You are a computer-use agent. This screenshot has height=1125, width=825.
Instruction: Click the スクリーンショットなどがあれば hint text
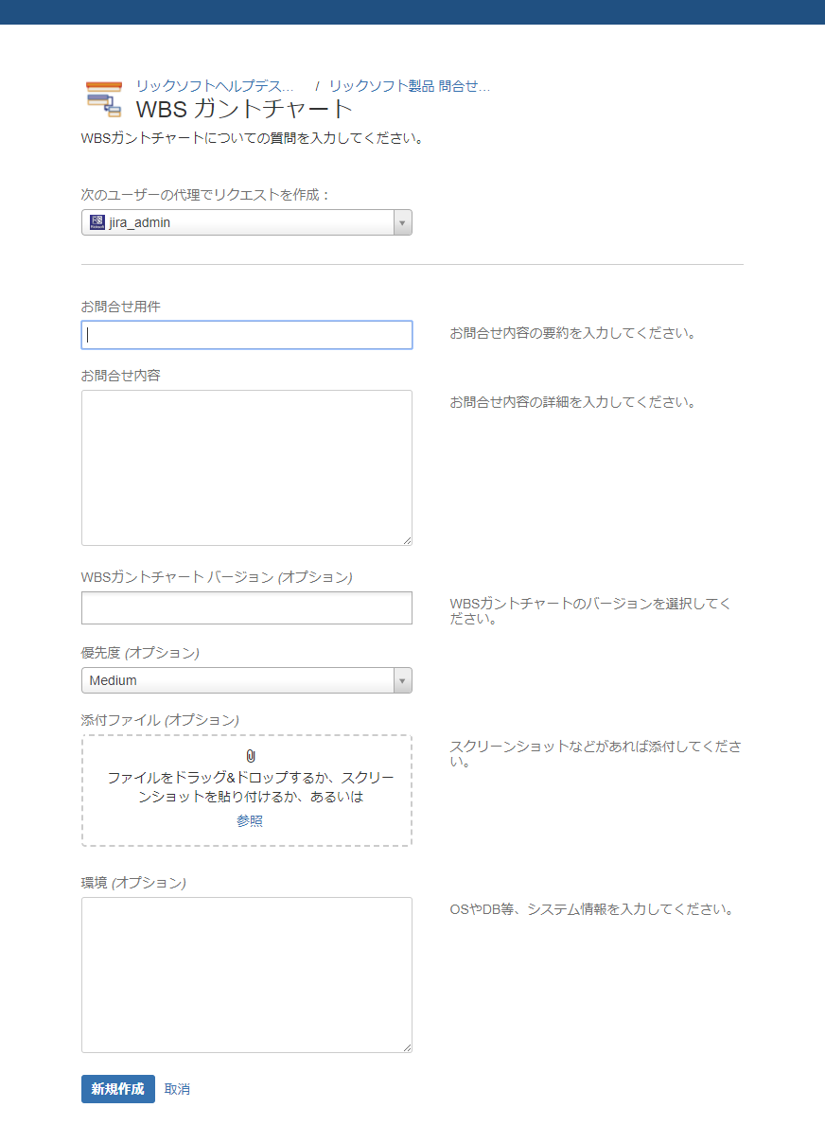coord(595,753)
